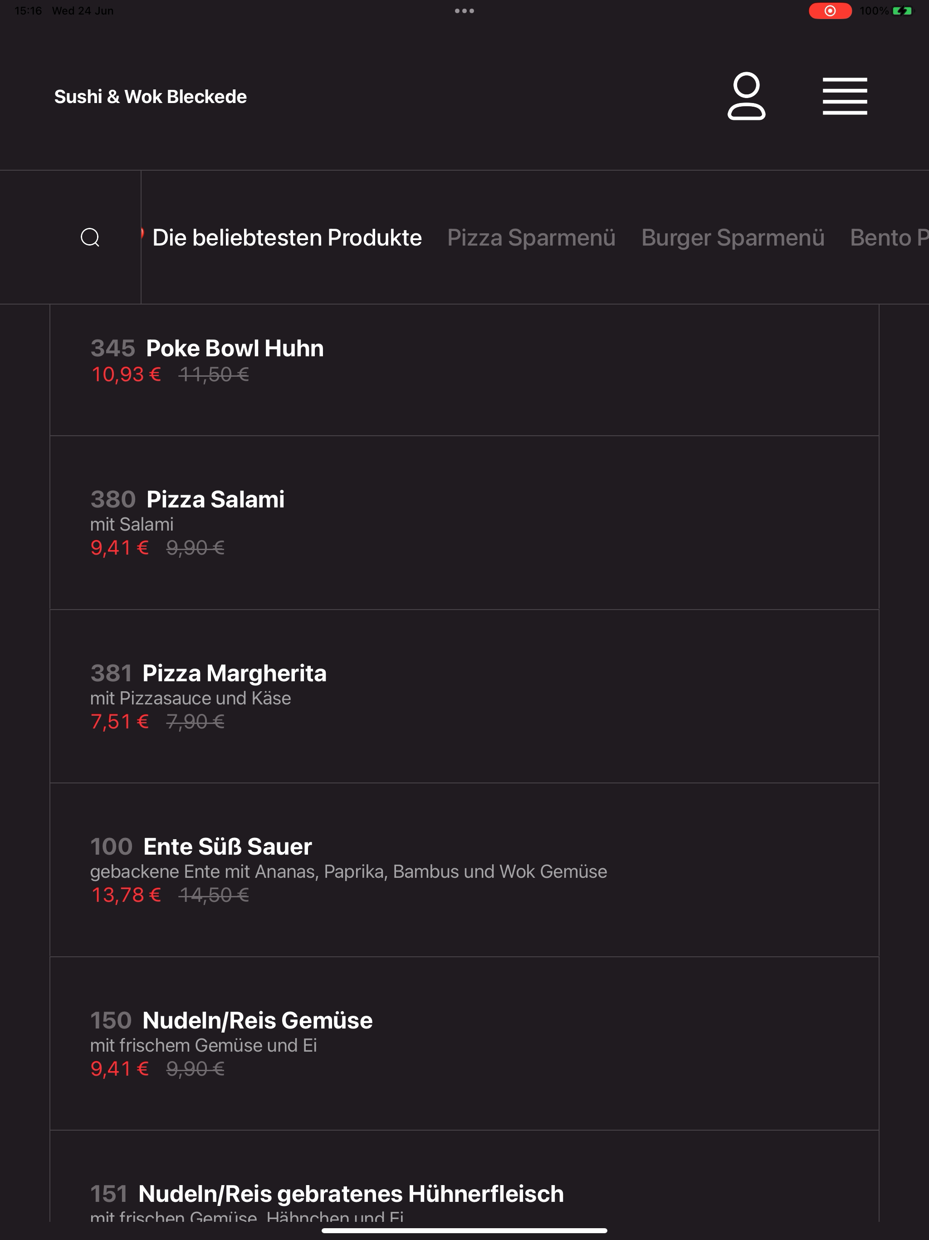Choose 100 Ente Süß Sauer dish
929x1240 pixels.
464,870
